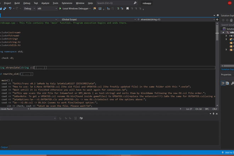234x156 pixels.
Task: Open the editor tab list dropdown arrow
Action: point(214,15)
